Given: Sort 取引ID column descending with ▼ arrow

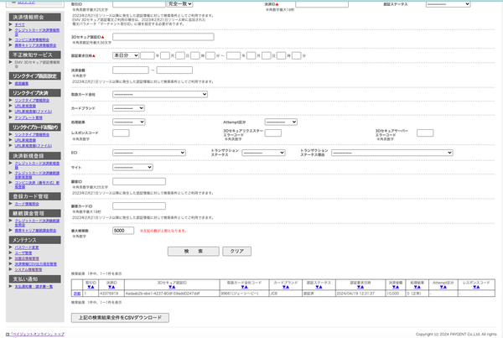Looking at the screenshot, I should click(89, 287).
